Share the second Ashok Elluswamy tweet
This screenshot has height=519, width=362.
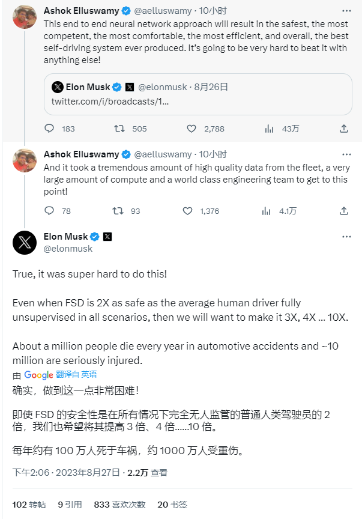pyautogui.click(x=344, y=211)
